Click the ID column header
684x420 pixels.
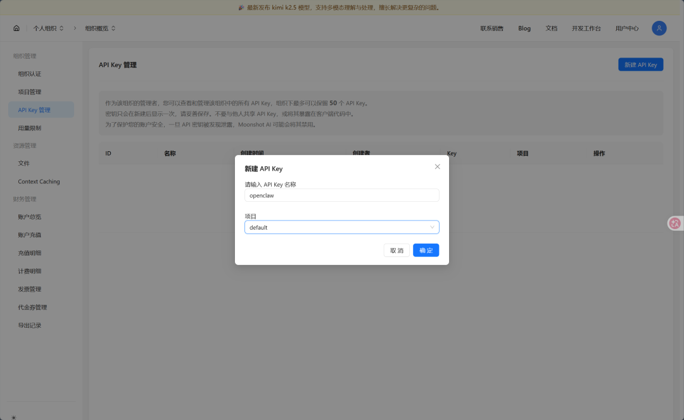[x=108, y=153]
